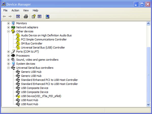152x114 pixels.
Task: Click Scan for hardware changes icon
Action: coord(47,16)
